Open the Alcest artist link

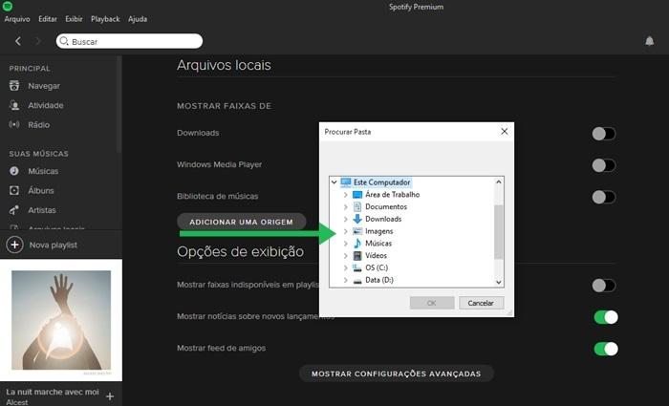coord(17,402)
